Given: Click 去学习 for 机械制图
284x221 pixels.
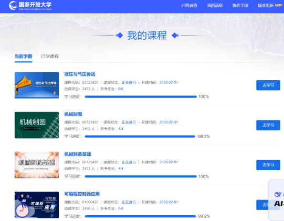Looking at the screenshot, I should click(x=268, y=125).
